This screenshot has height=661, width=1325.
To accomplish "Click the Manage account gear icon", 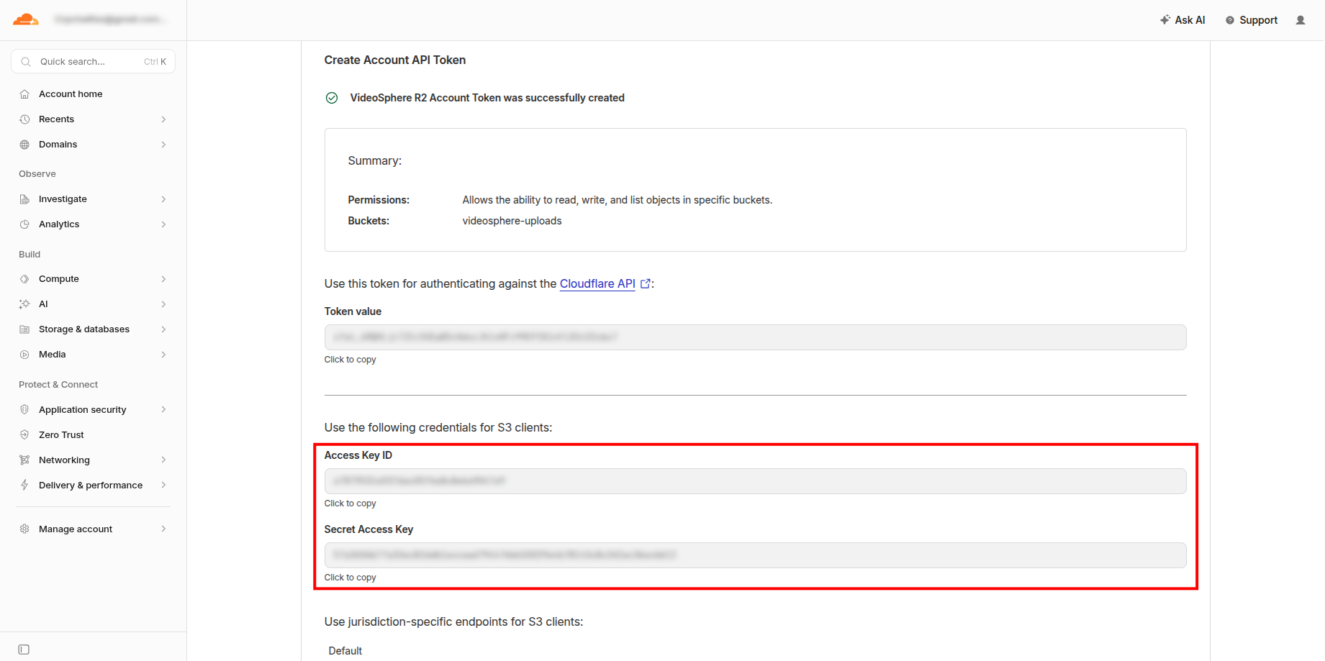I will [x=24, y=529].
